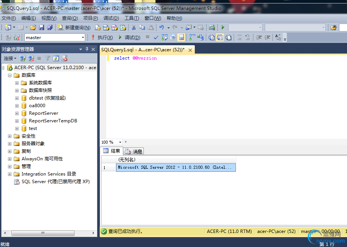Open the 查询(Q) menu
This screenshot has height=247, width=347.
pyautogui.click(x=70, y=18)
